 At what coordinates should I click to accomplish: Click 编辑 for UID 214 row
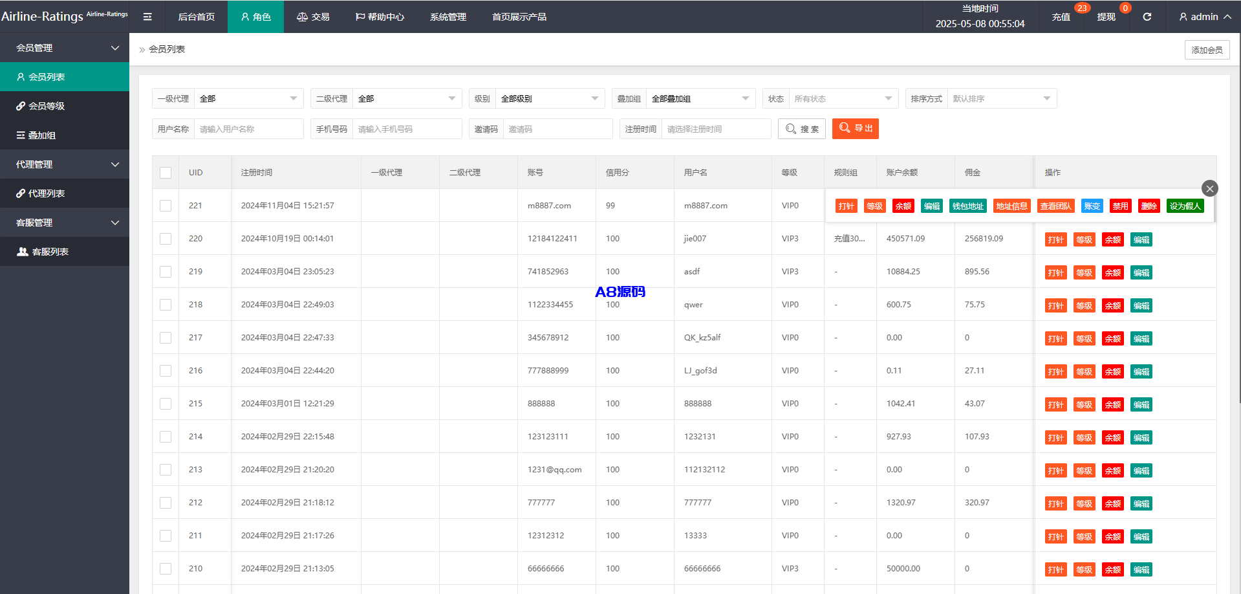[1141, 438]
